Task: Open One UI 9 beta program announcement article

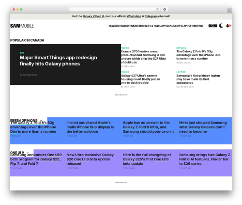Action: click(36, 159)
